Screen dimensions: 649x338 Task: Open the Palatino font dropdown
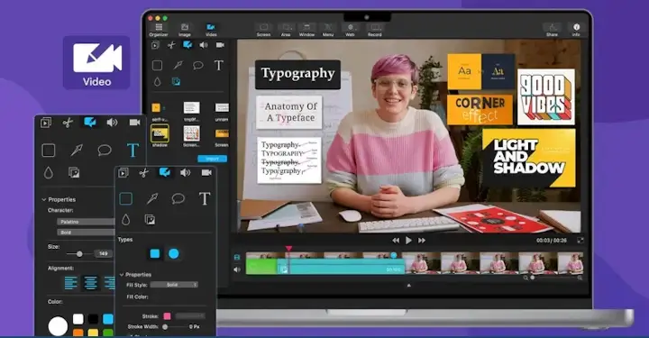[86, 222]
